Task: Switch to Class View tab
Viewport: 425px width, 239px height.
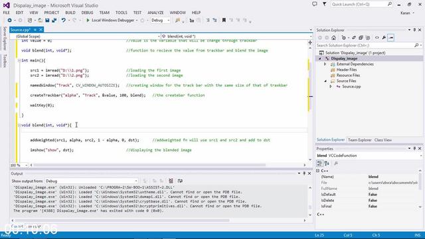Action: click(x=383, y=140)
